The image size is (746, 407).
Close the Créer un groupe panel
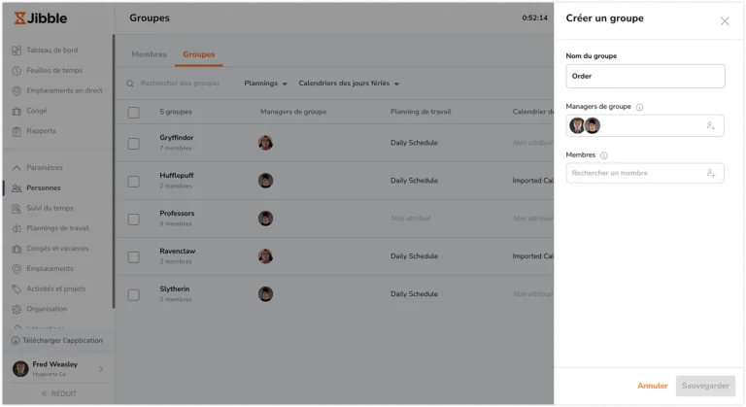point(725,20)
